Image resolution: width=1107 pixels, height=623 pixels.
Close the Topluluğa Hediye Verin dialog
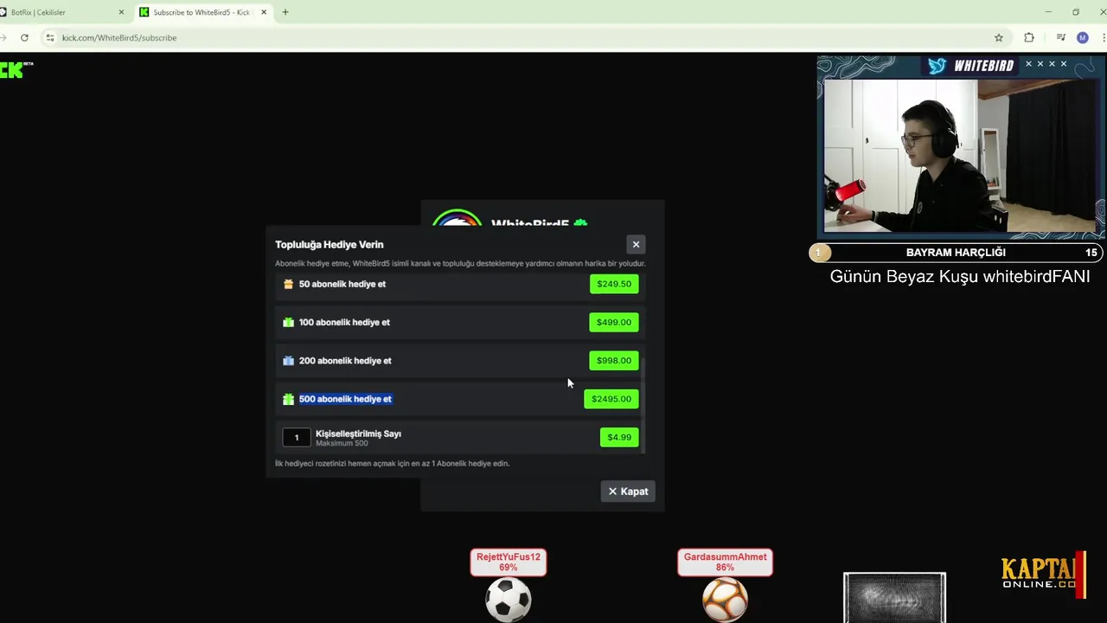tap(636, 244)
